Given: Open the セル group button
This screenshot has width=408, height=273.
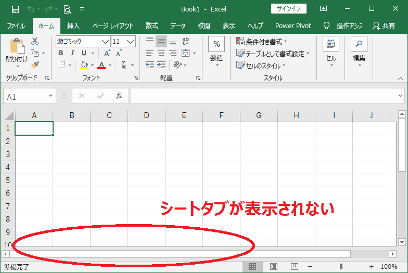Looking at the screenshot, I should (331, 51).
